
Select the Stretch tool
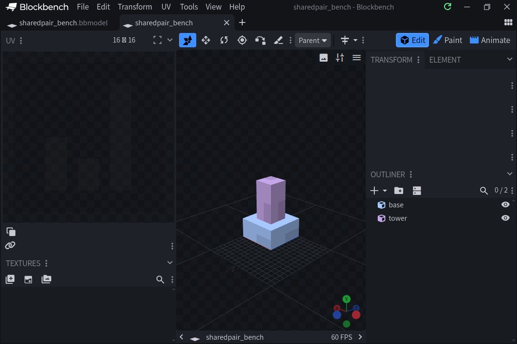pyautogui.click(x=278, y=40)
